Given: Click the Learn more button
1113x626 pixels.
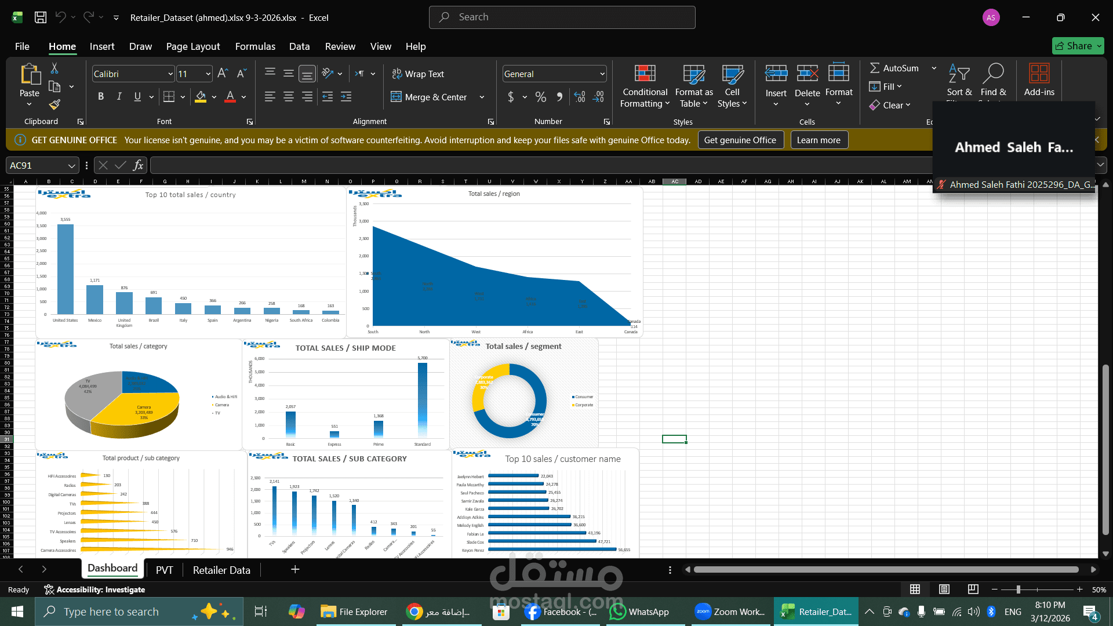Looking at the screenshot, I should click(819, 140).
